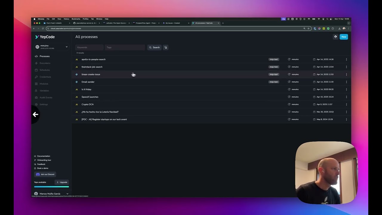Click the New process button
382x215 pixels.
[344, 37]
